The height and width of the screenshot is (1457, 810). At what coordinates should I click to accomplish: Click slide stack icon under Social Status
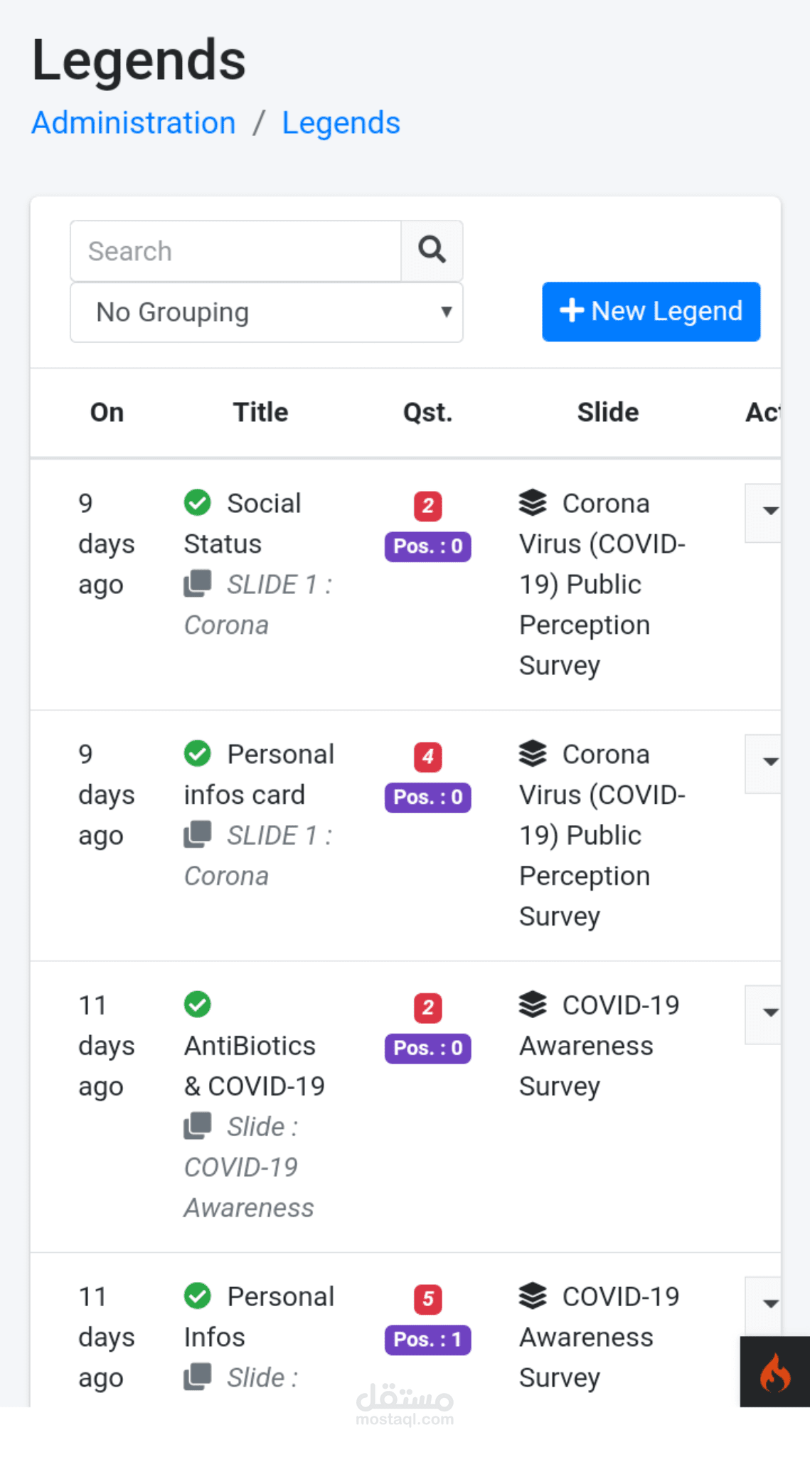198,584
